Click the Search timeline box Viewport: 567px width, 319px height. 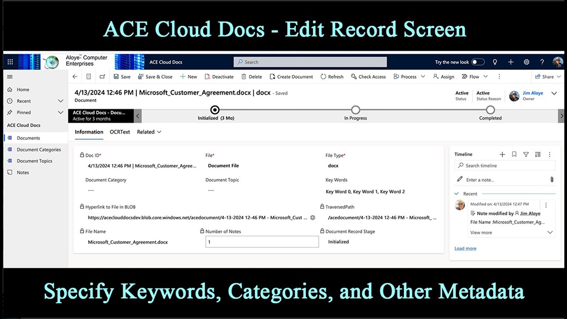click(x=505, y=166)
